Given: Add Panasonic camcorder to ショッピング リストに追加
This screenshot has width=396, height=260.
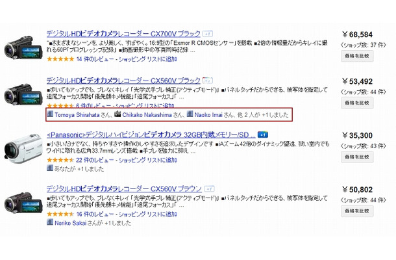Looking at the screenshot, I should click(147, 160).
